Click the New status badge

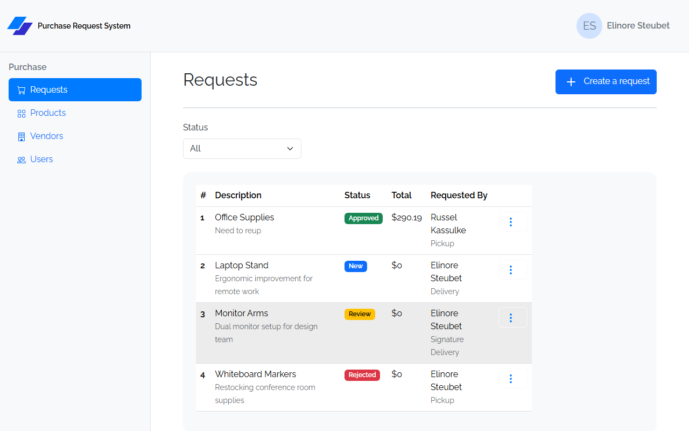(356, 266)
